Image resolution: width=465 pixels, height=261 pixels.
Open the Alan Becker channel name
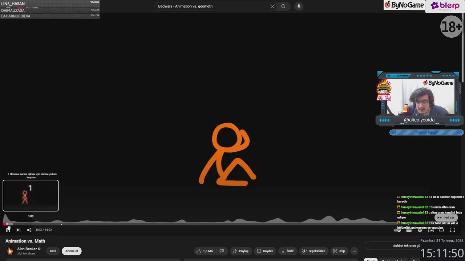[27, 249]
